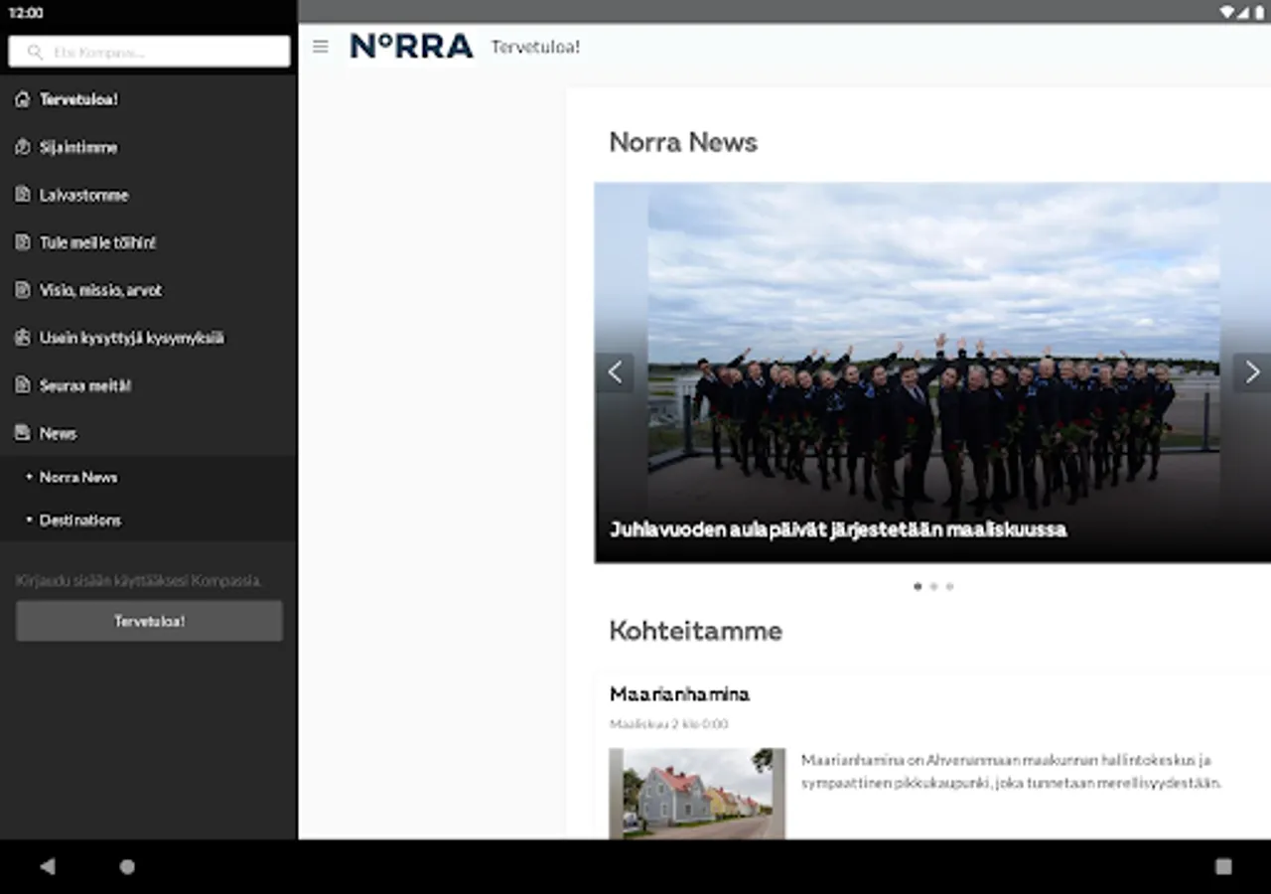This screenshot has height=894, width=1271.
Task: Open the Destinations submenu item
Action: 80,521
